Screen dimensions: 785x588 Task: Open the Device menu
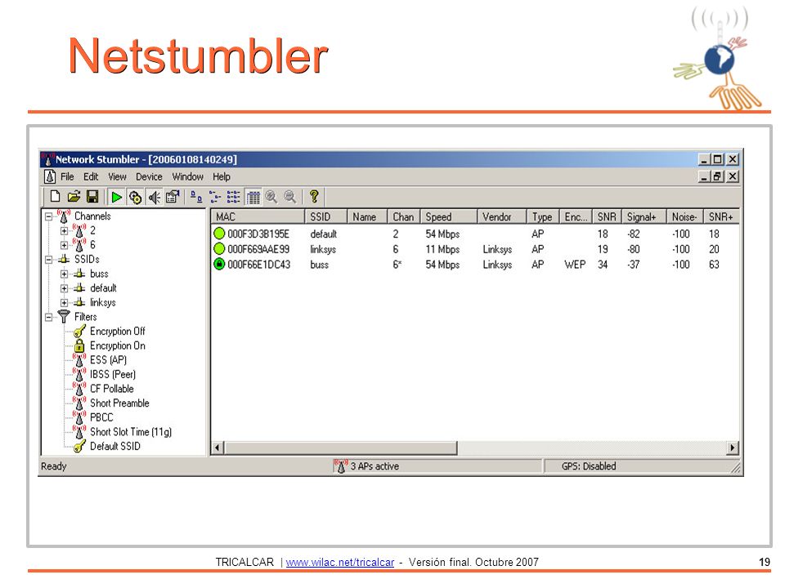click(x=149, y=176)
